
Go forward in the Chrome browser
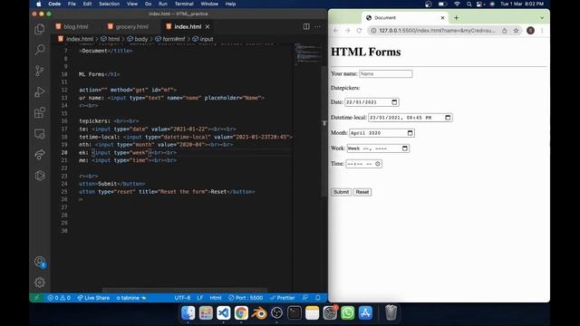point(347,31)
